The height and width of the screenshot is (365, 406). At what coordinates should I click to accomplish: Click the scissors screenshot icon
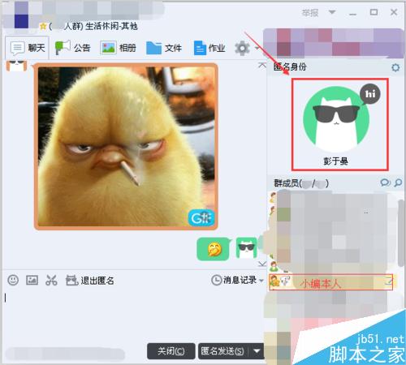[51, 280]
